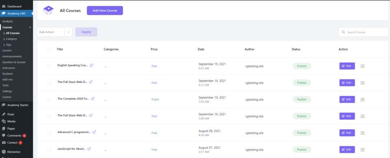The width and height of the screenshot is (390, 158).
Task: Open the Category submenu item
Action: [x=11, y=39]
